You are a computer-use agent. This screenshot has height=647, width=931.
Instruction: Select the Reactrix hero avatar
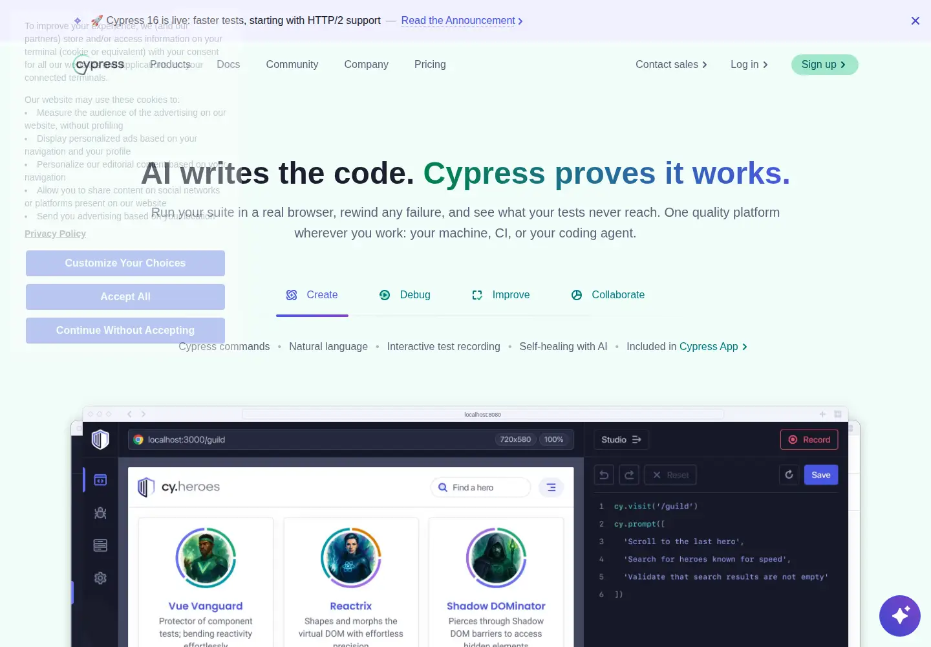pos(351,558)
